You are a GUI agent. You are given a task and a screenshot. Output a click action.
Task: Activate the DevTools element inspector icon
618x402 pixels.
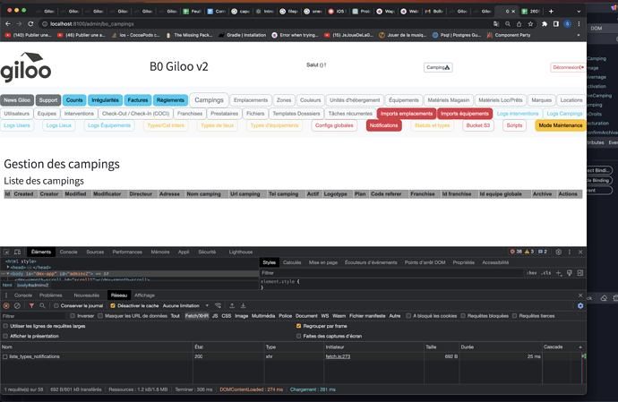click(6, 252)
